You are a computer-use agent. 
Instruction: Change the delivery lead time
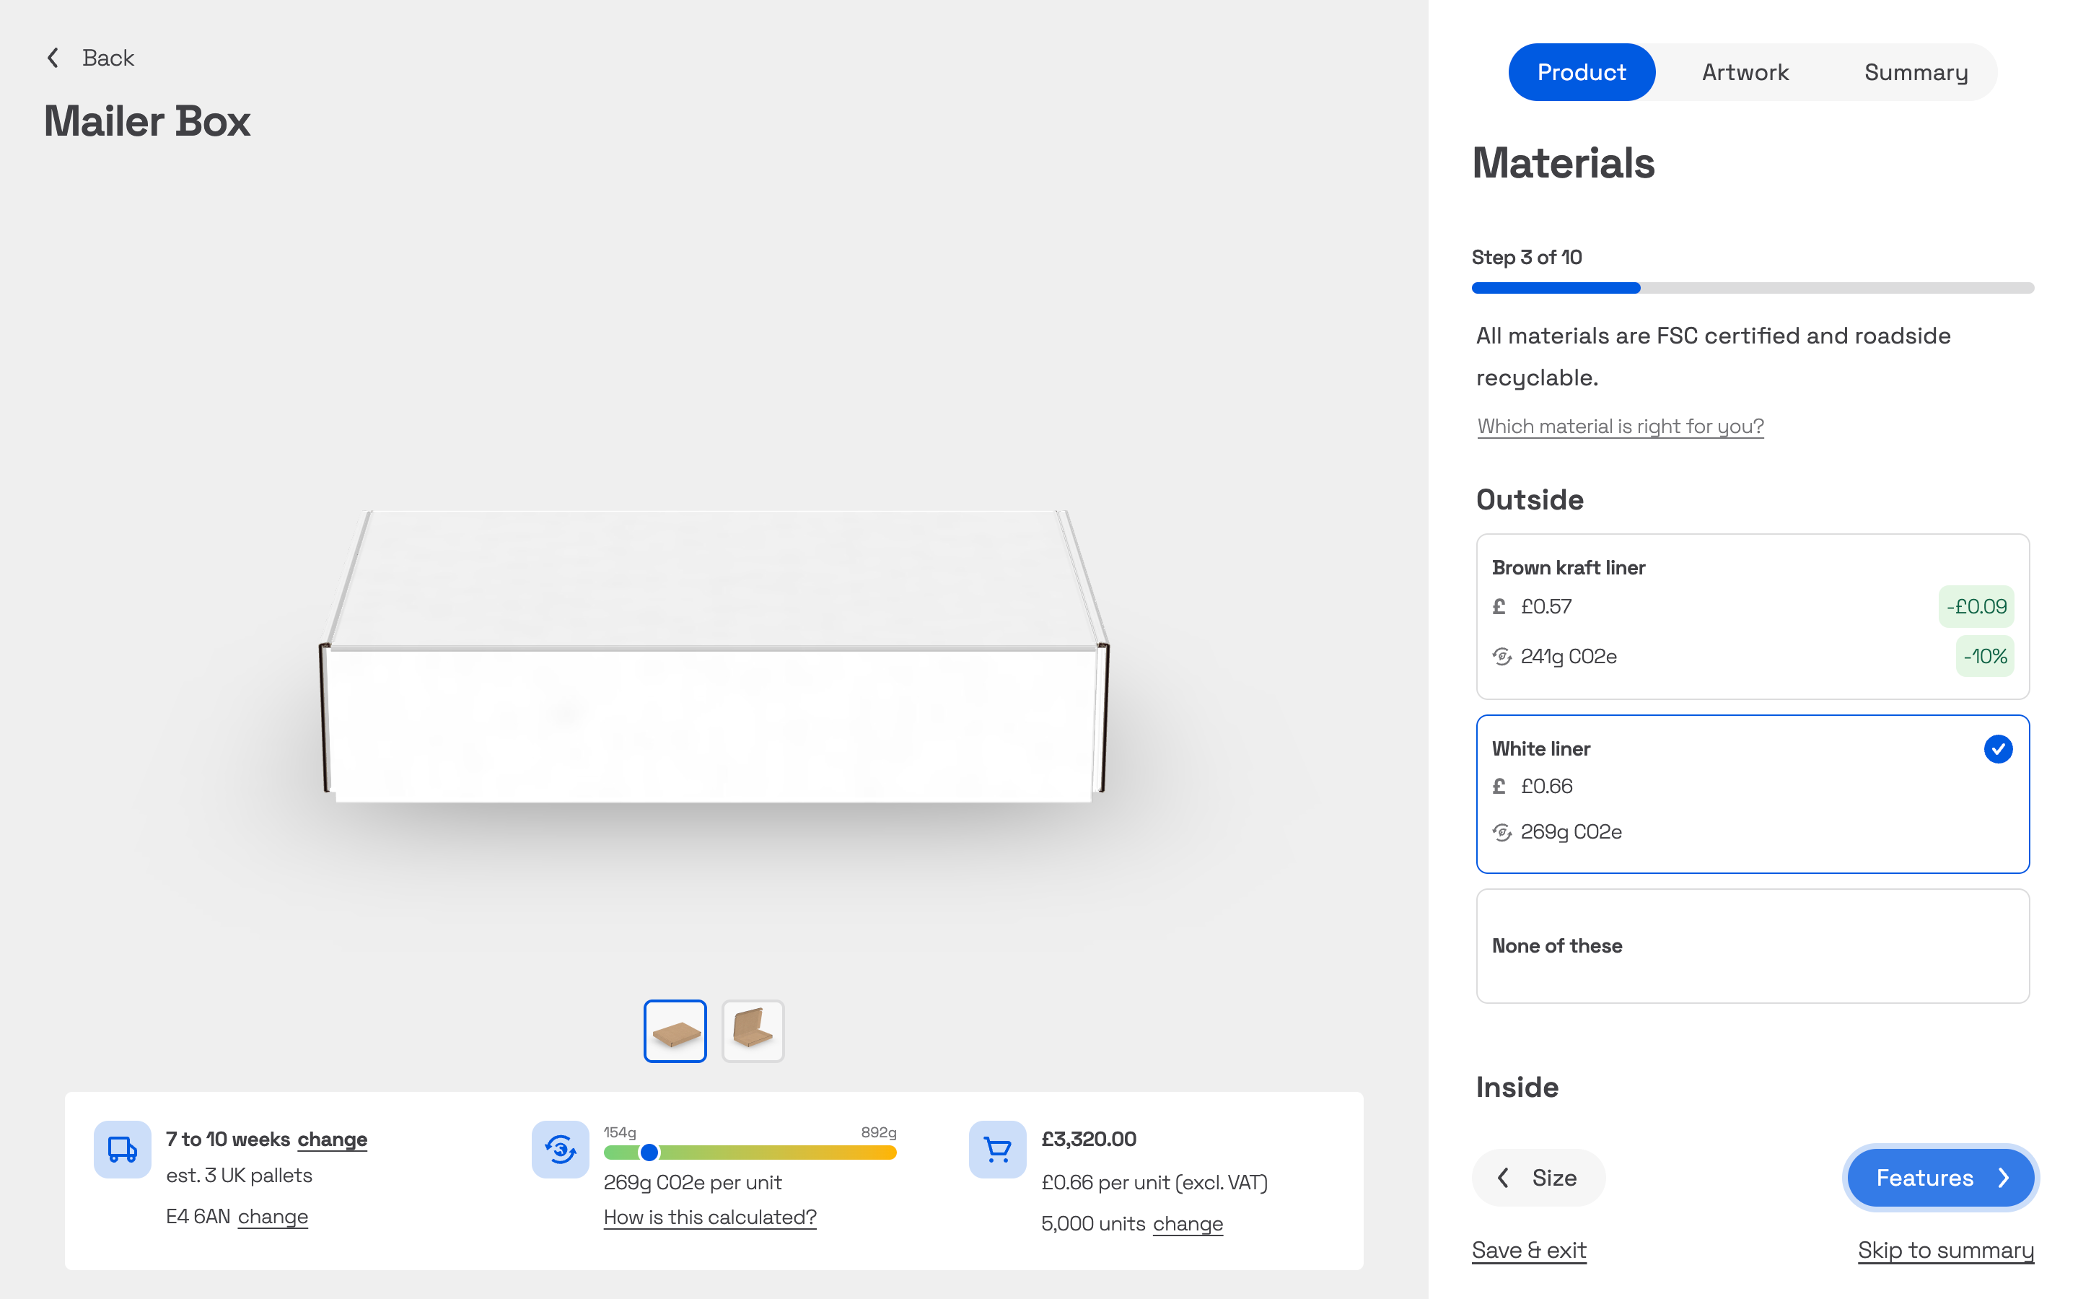tap(333, 1140)
